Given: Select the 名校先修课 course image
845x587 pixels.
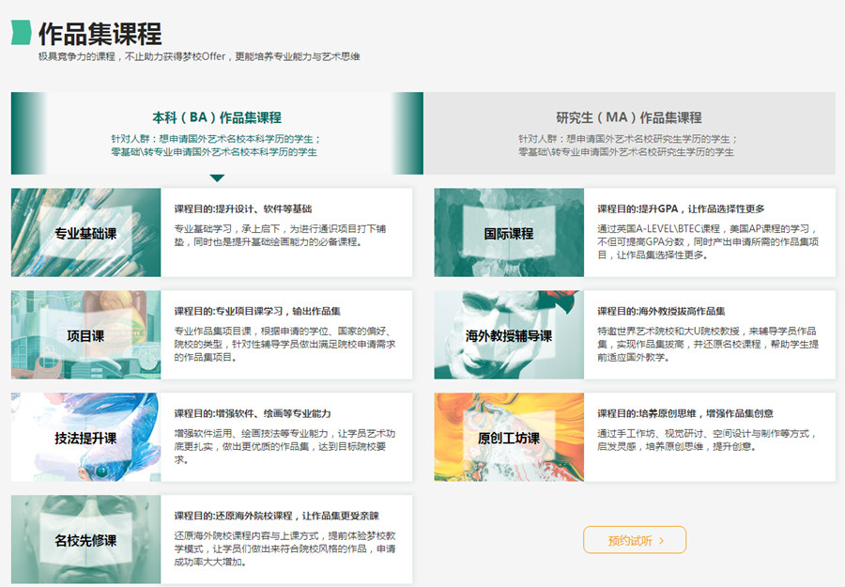Looking at the screenshot, I should click(x=86, y=540).
